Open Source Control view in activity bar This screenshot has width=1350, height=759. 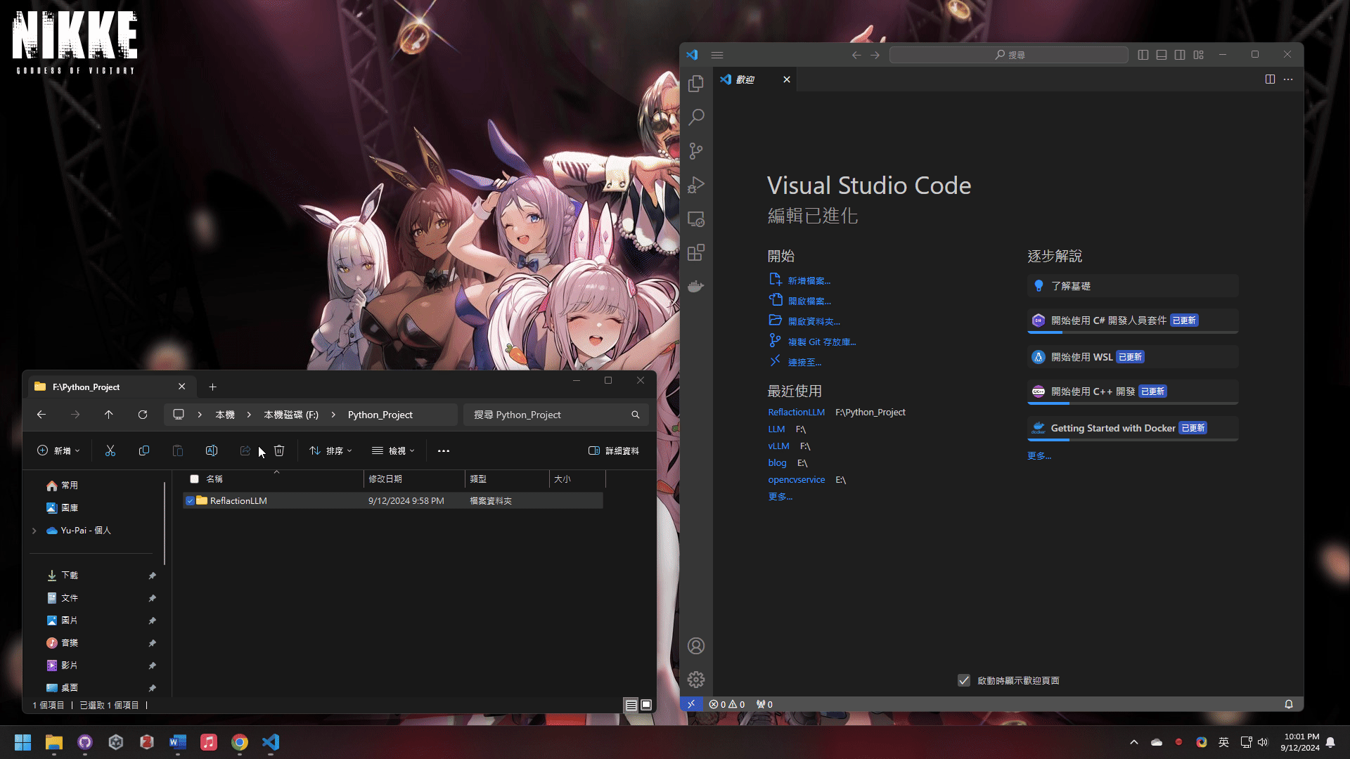(696, 151)
